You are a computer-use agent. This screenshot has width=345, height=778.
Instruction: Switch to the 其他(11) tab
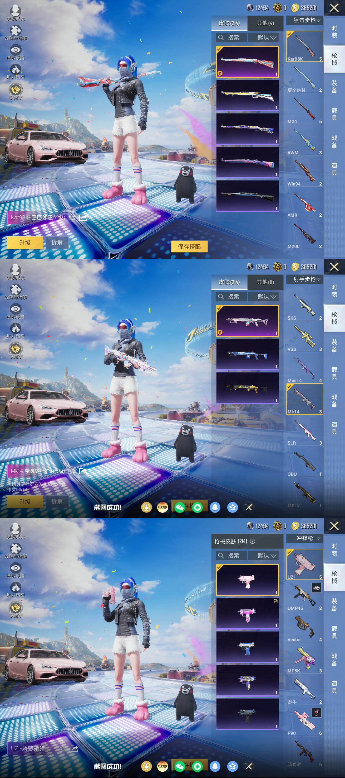click(x=265, y=282)
